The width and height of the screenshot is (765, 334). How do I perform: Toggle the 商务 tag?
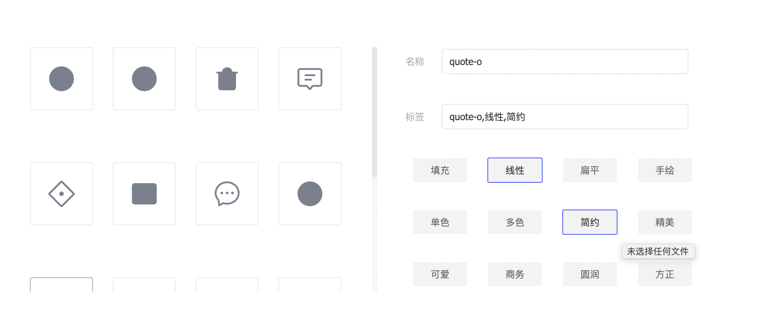pyautogui.click(x=515, y=274)
